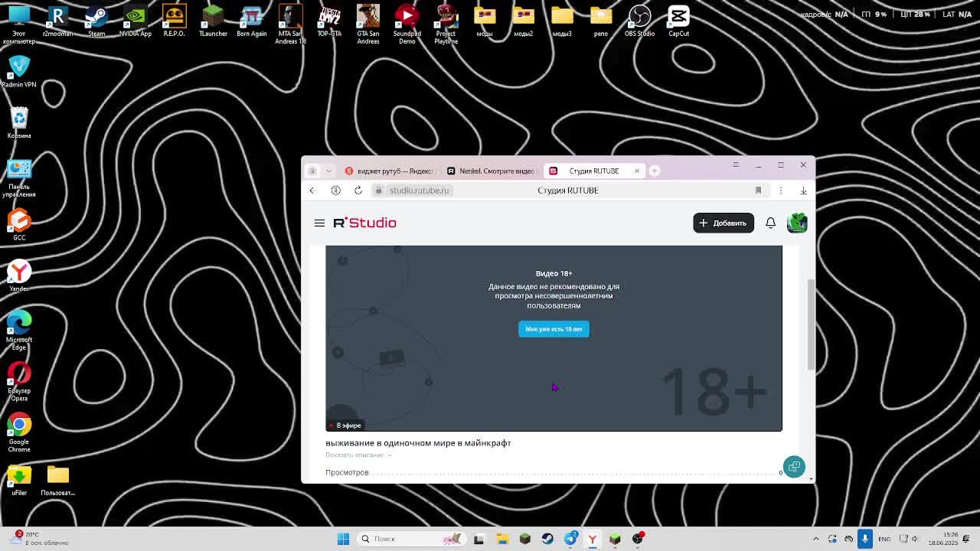
Task: Open the profile avatar in Rutube Studio
Action: point(797,223)
